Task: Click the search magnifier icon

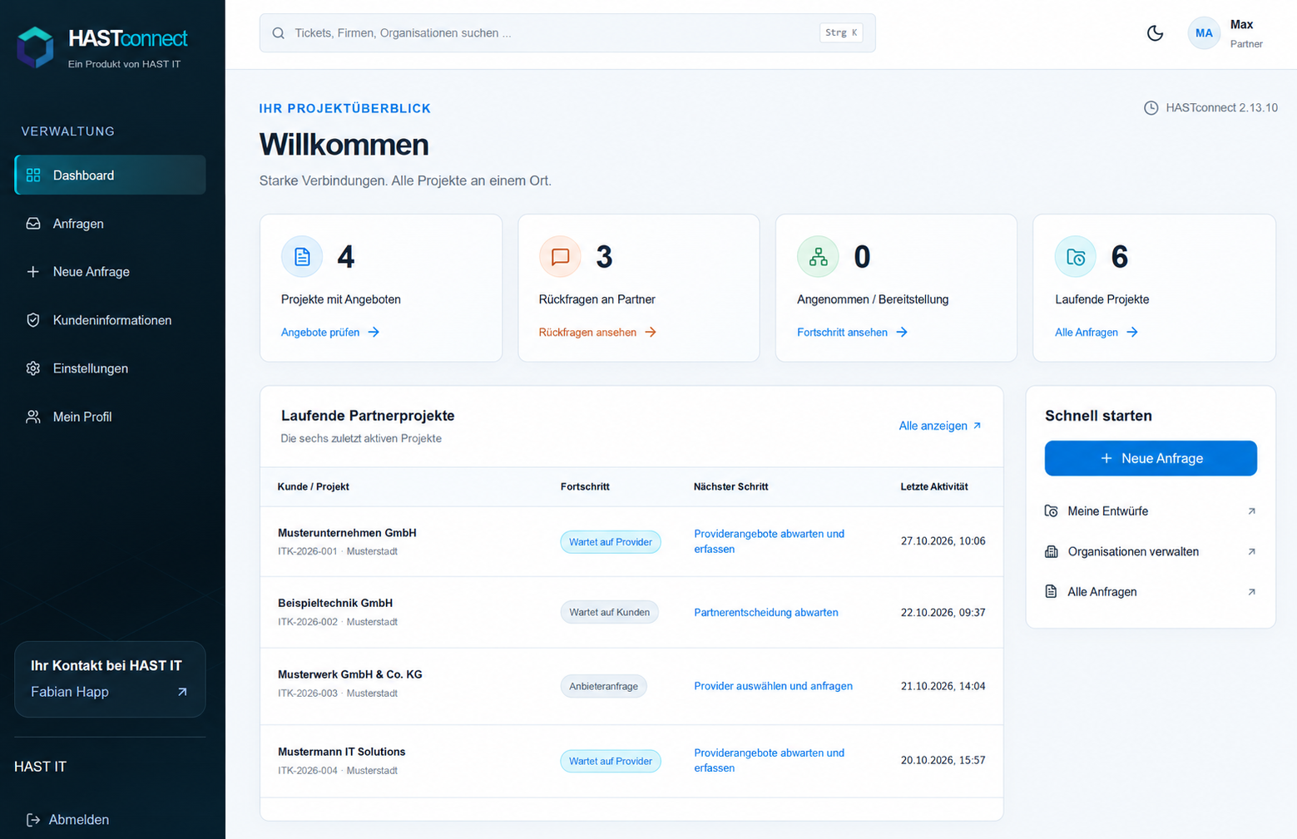Action: pyautogui.click(x=279, y=33)
